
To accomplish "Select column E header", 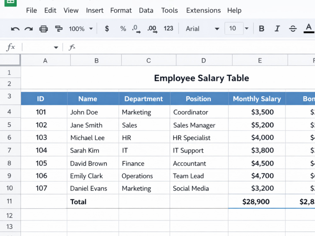I will pyautogui.click(x=260, y=60).
